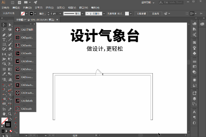The image size is (206, 137).
Task: Select the Line Segment tool
Action: tap(10, 40)
